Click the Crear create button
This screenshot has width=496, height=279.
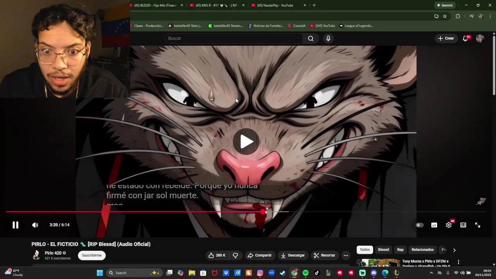[x=446, y=38]
